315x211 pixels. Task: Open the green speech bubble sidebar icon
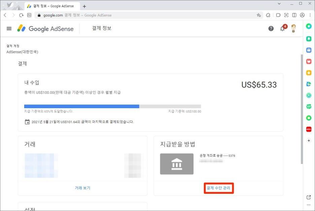pyautogui.click(x=309, y=107)
